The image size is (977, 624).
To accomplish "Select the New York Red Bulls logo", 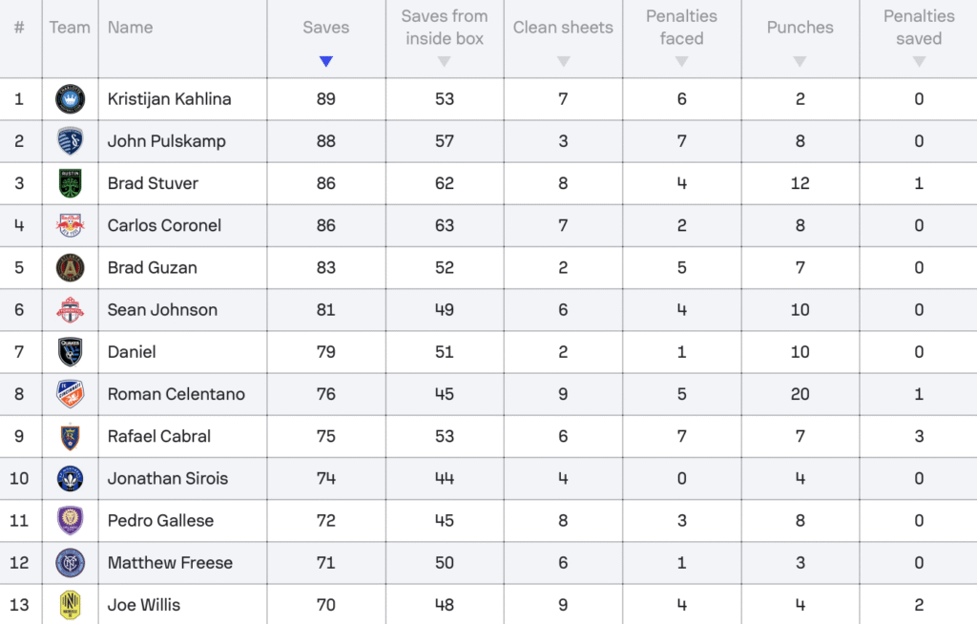I will click(70, 225).
